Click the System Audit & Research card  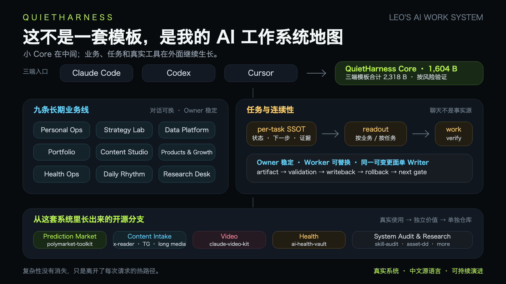click(x=412, y=240)
